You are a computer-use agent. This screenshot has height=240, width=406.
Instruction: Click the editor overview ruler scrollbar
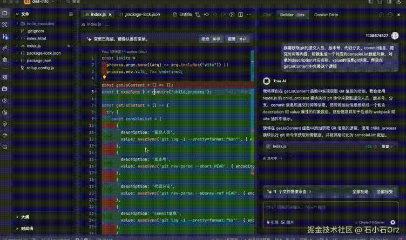253,143
